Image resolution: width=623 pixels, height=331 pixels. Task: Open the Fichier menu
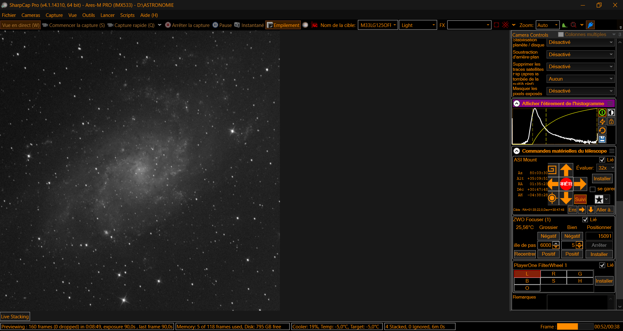(x=9, y=15)
